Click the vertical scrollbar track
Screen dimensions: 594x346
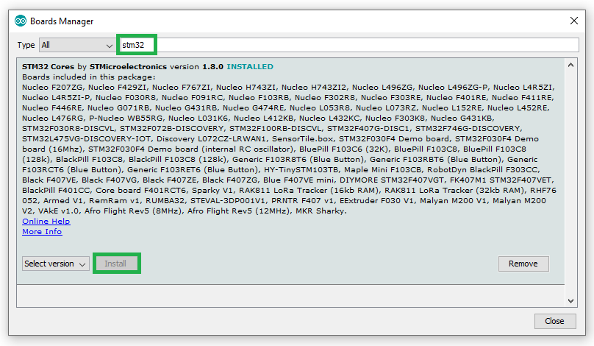click(572, 184)
